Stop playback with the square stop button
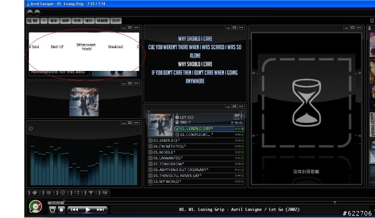Screen dimensions: 375x218 (61, 210)
